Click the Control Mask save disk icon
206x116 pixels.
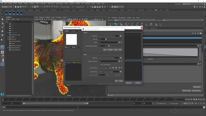point(113,68)
